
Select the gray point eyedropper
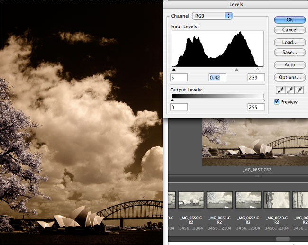[x=289, y=90]
